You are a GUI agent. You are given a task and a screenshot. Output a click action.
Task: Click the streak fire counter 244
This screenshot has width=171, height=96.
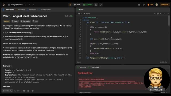(x=150, y=5)
